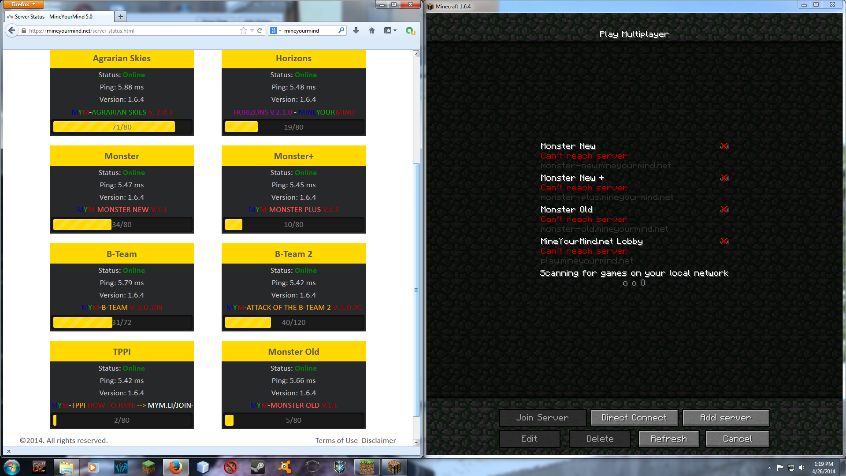Open the crafting table taskbar icon

[394, 467]
